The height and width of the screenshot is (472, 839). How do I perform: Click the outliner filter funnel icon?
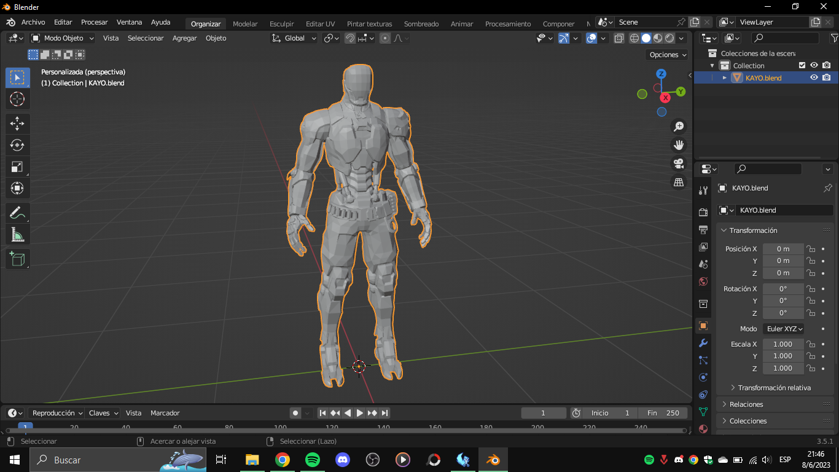pos(834,38)
